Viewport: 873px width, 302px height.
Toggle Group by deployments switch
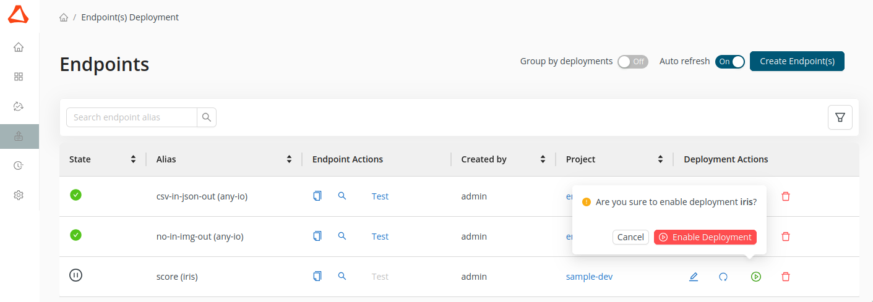(x=632, y=62)
